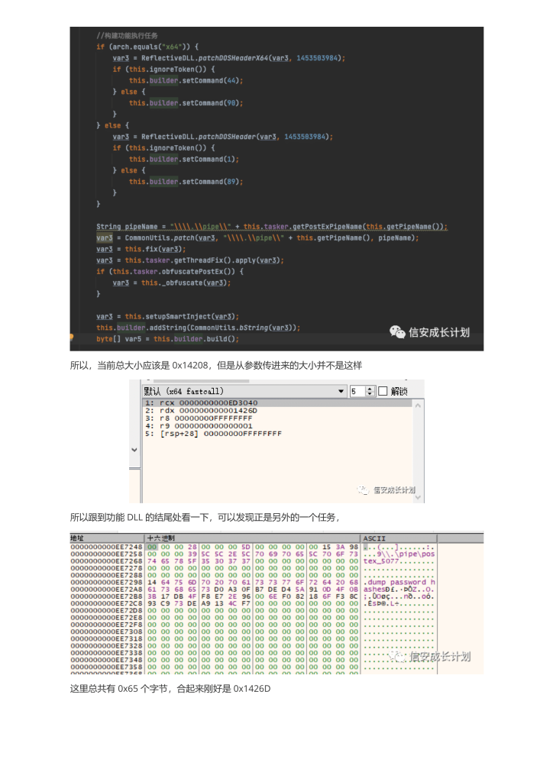Enable the 解锁 checkbox
The image size is (553, 782).
383,391
